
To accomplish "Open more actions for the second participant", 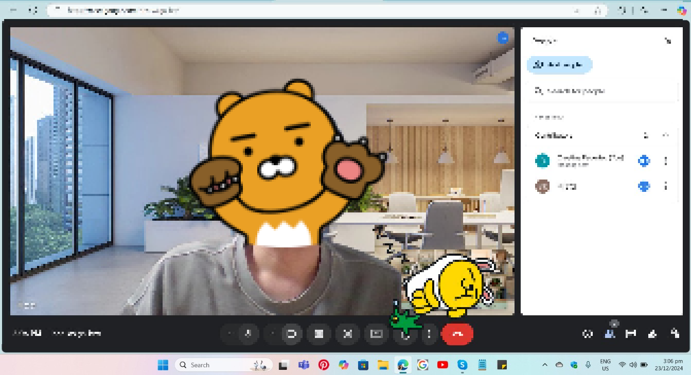I will click(x=665, y=186).
